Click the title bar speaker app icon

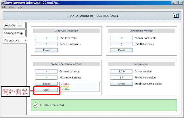point(3,3)
